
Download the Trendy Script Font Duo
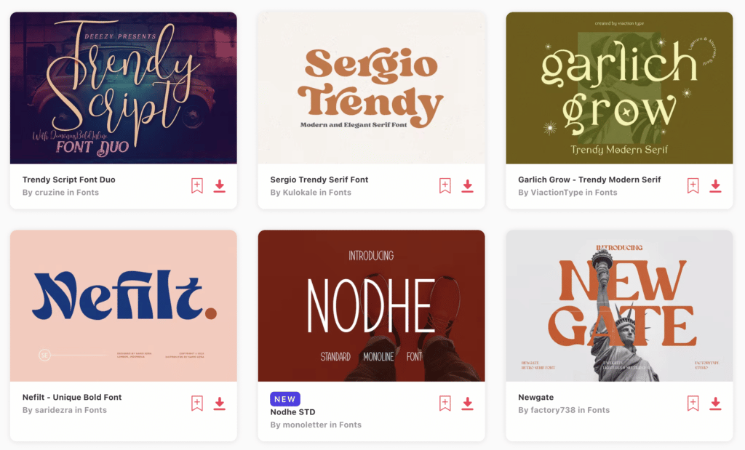pos(220,185)
